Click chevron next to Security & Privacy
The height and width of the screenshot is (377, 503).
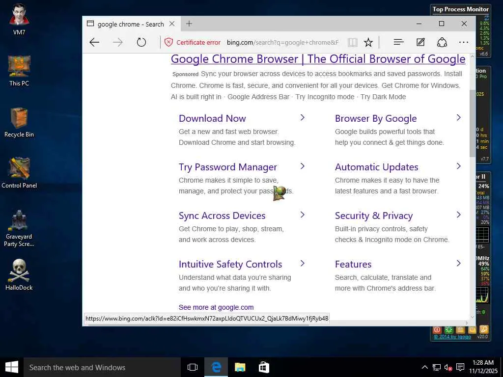click(x=458, y=215)
